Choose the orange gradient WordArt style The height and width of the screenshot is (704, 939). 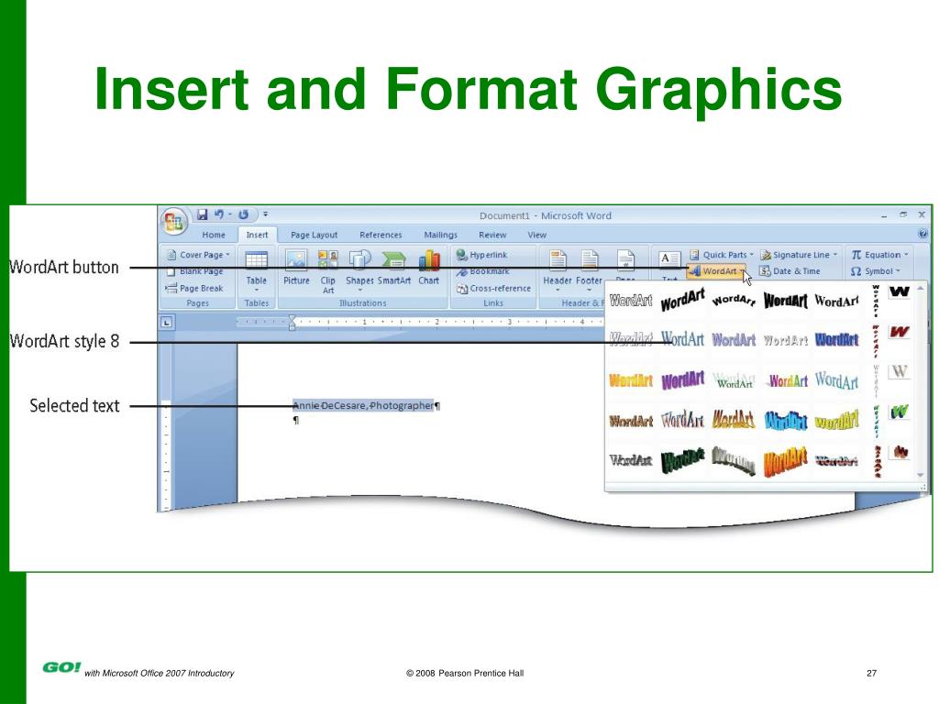[630, 380]
